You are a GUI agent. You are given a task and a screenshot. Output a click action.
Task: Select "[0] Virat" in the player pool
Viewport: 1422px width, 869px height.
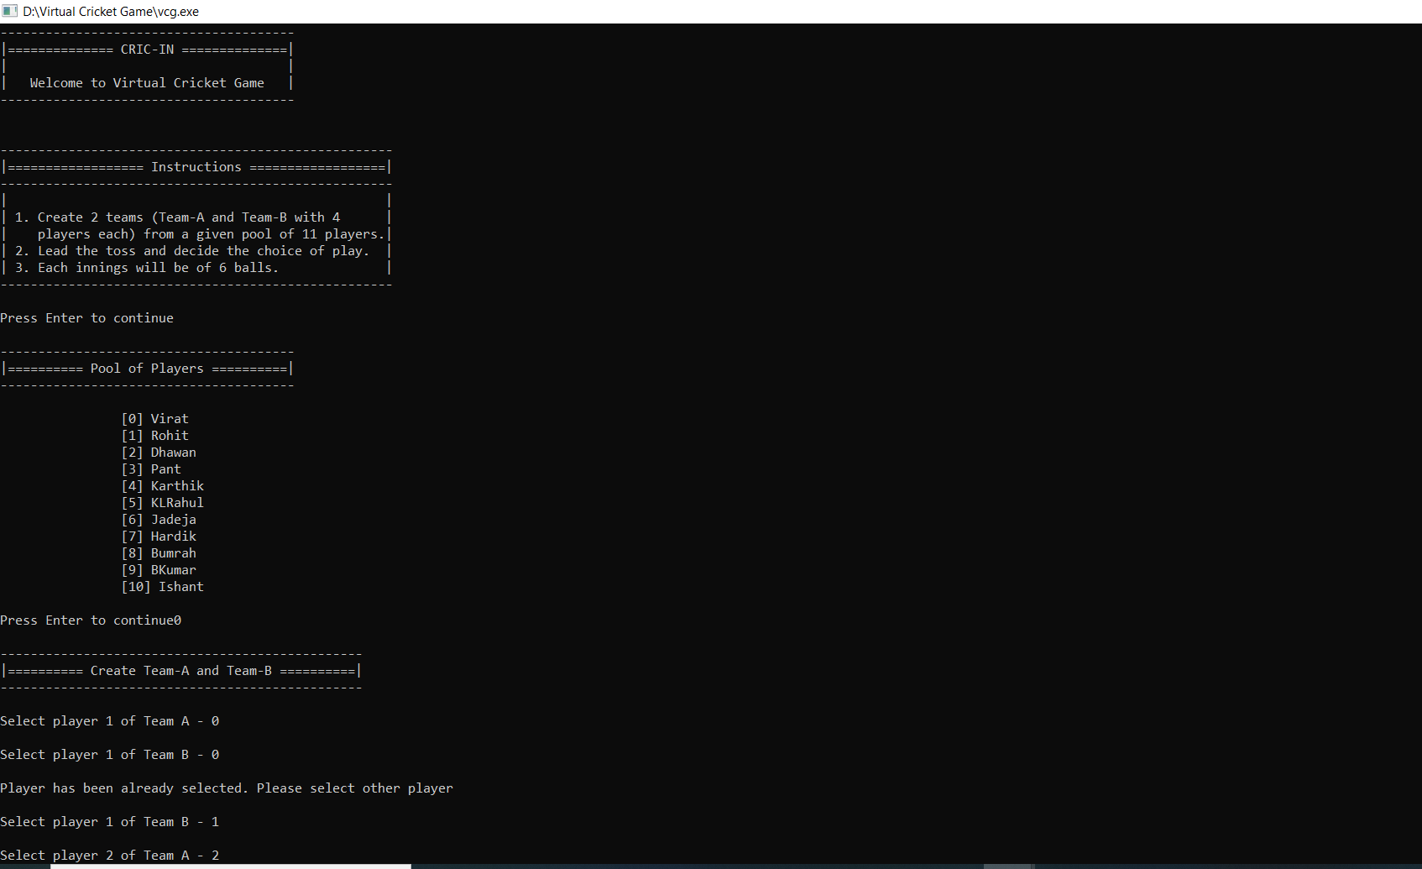(155, 418)
